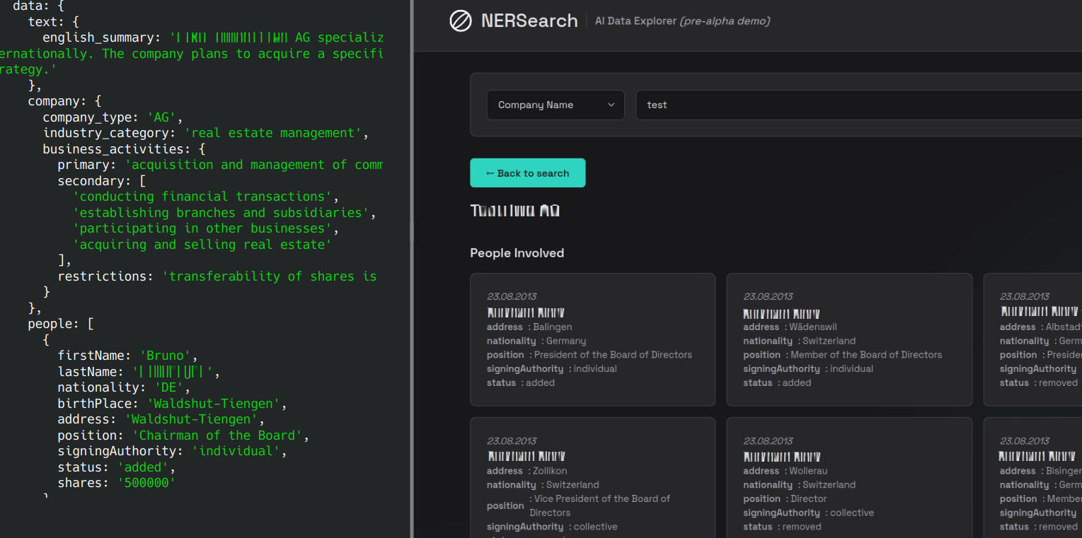Click 'Germany' nationality in the Balingen card

click(566, 341)
